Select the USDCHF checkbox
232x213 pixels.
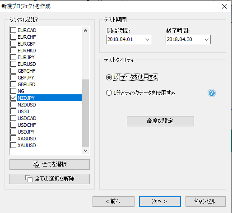click(x=13, y=125)
